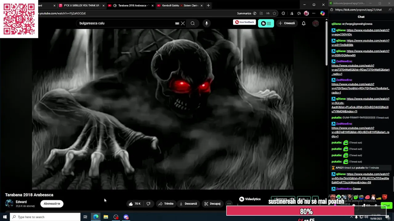Open browser extensions puzzle icon

click(283, 14)
